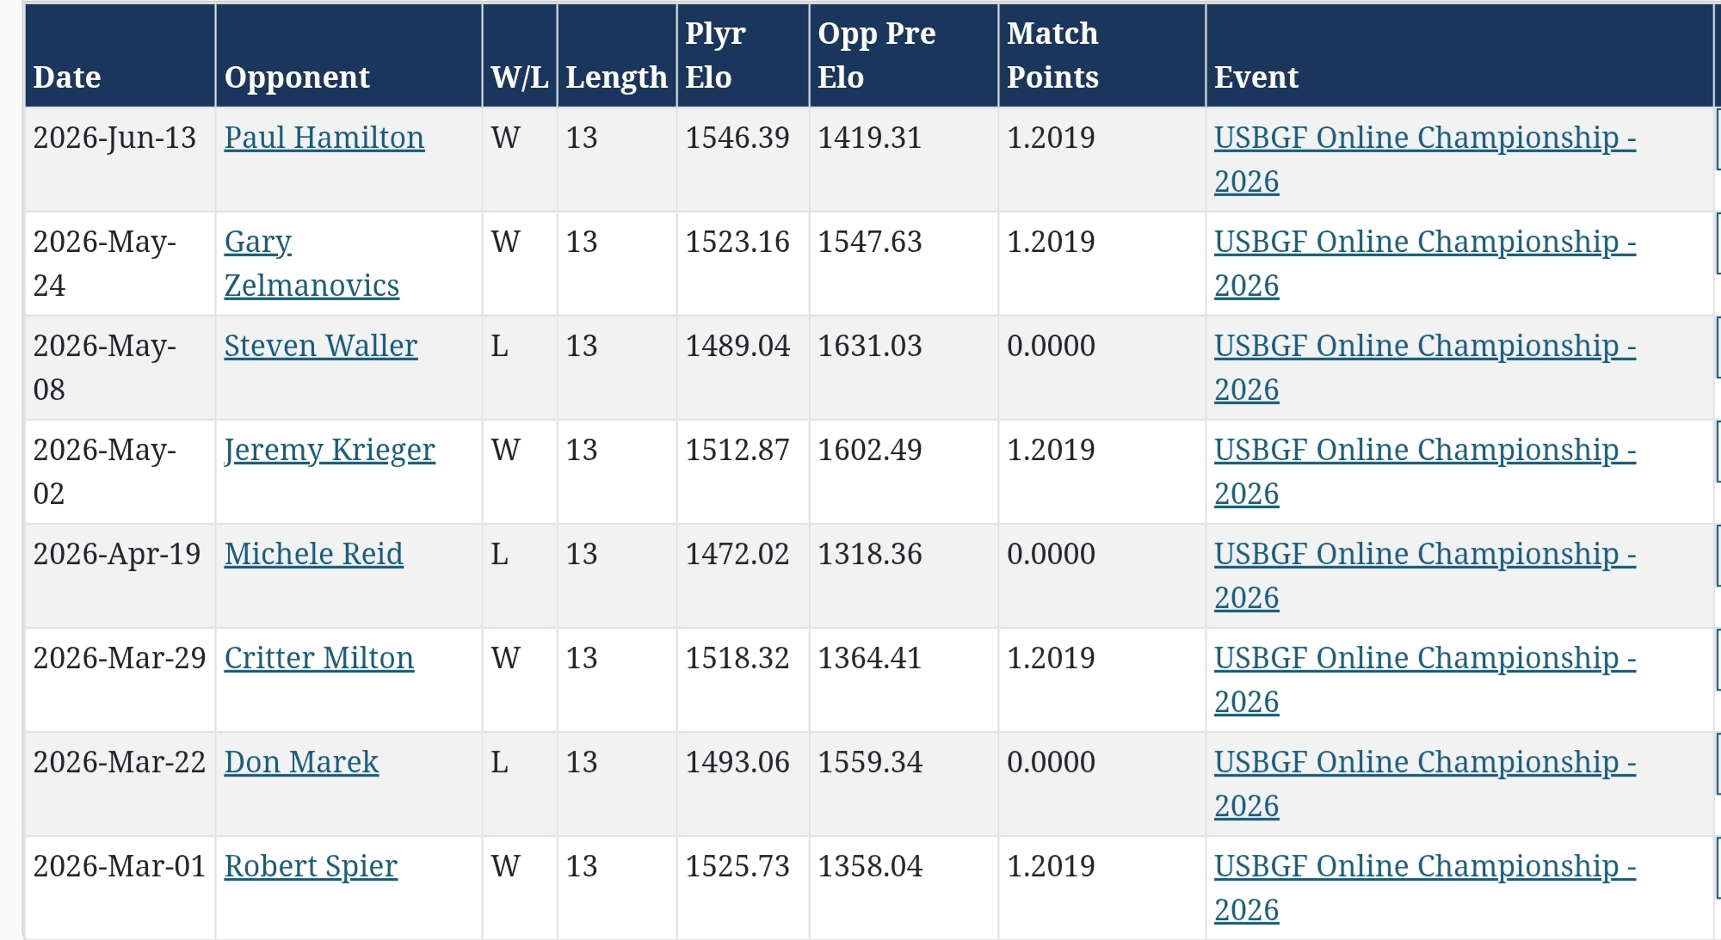This screenshot has width=1721, height=940.
Task: Open event link in Steven Waller row
Action: tap(1425, 367)
